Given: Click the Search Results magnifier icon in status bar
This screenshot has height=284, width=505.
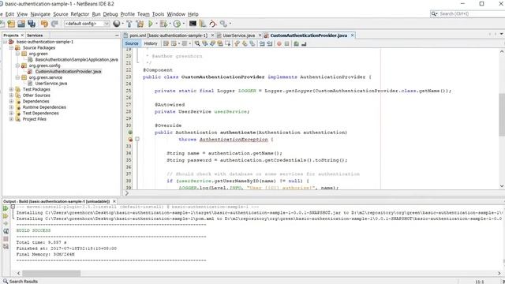Looking at the screenshot, I should (x=6, y=281).
